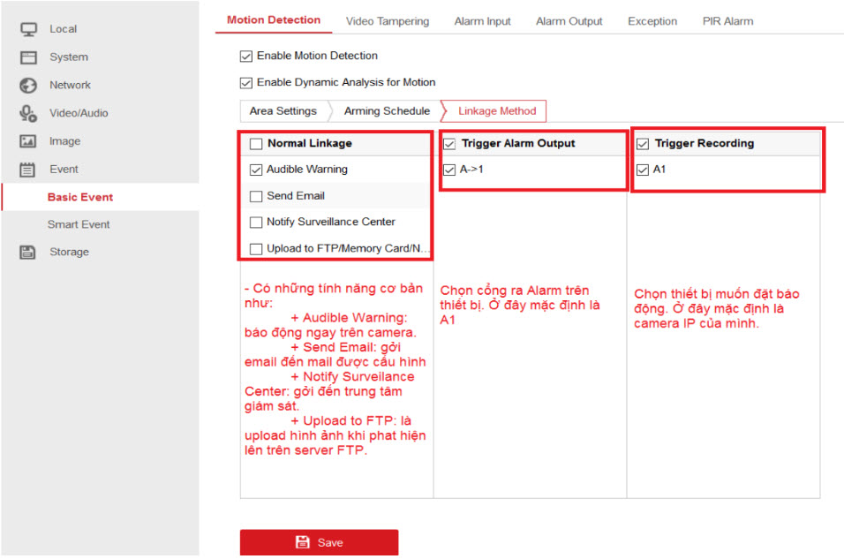Check Notify Surveillance Center option
The height and width of the screenshot is (559, 844).
[x=256, y=223]
